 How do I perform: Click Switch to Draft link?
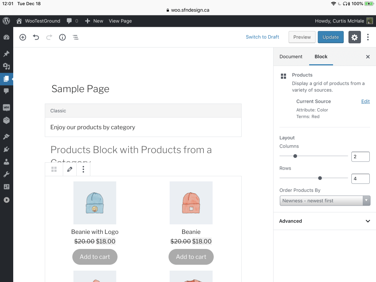(x=262, y=37)
